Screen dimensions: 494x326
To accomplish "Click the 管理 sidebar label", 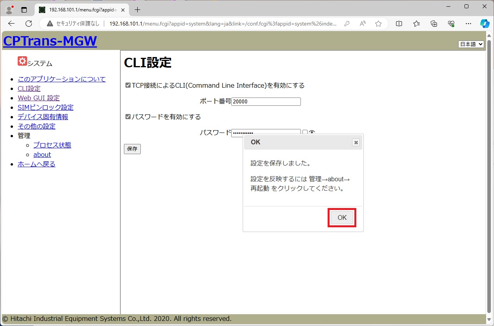I will pyautogui.click(x=24, y=136).
